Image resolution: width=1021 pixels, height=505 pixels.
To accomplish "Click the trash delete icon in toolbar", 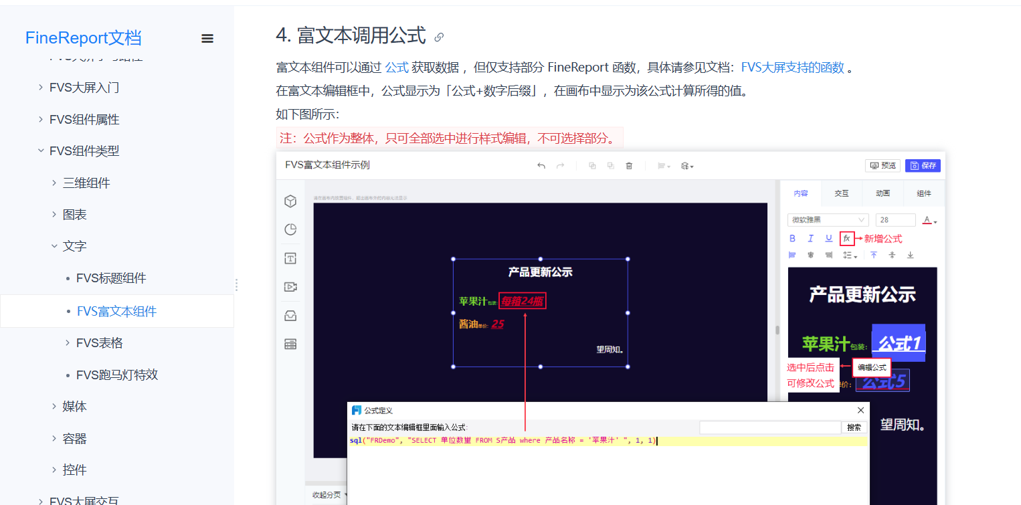I will click(629, 166).
